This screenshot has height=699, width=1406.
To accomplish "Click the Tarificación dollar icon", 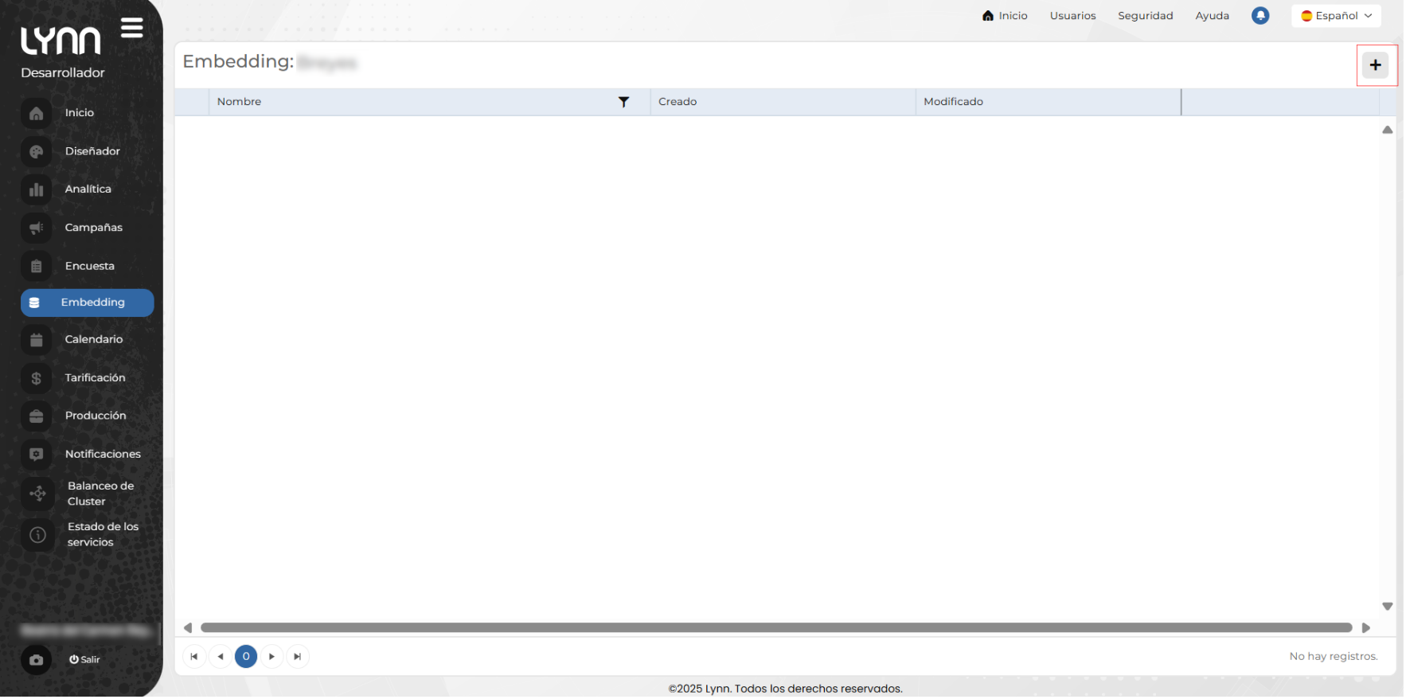I will [x=37, y=378].
